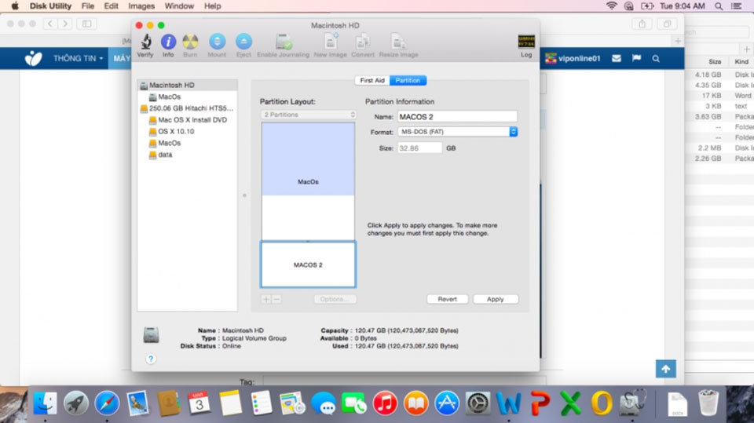Open Trash from the Dock

pos(708,403)
